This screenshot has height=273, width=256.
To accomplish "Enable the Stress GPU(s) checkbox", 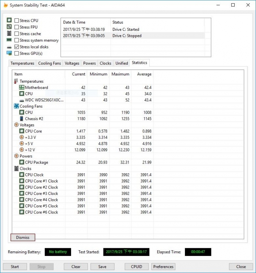I will click(17, 54).
